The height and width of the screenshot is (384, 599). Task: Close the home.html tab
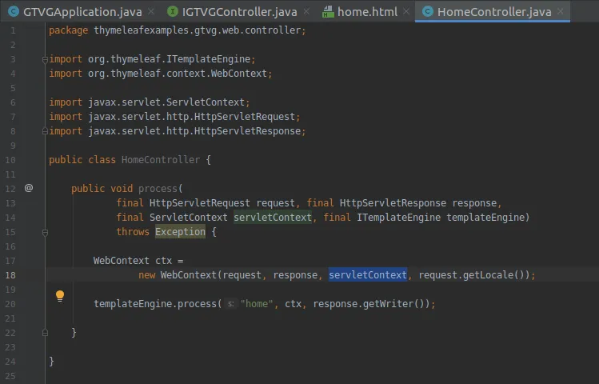pos(406,11)
